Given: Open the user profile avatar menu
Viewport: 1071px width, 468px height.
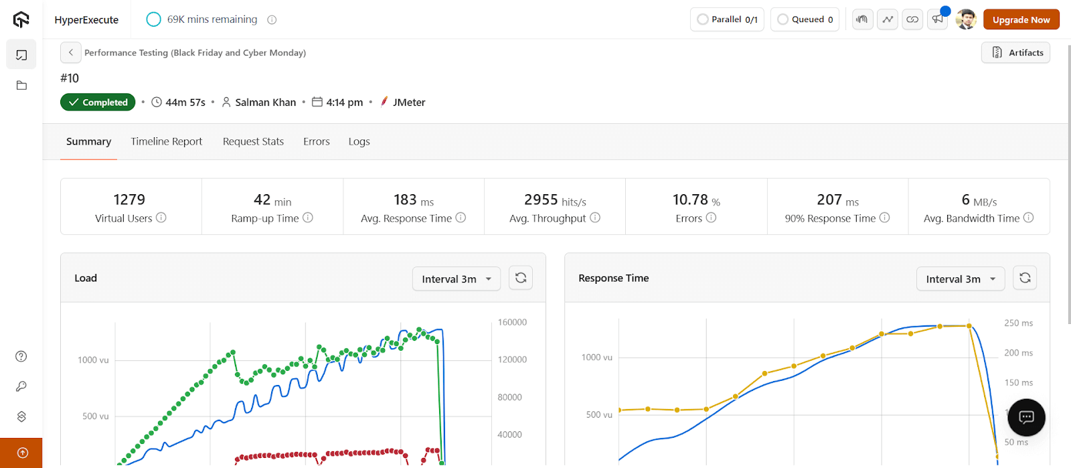Looking at the screenshot, I should coord(966,19).
